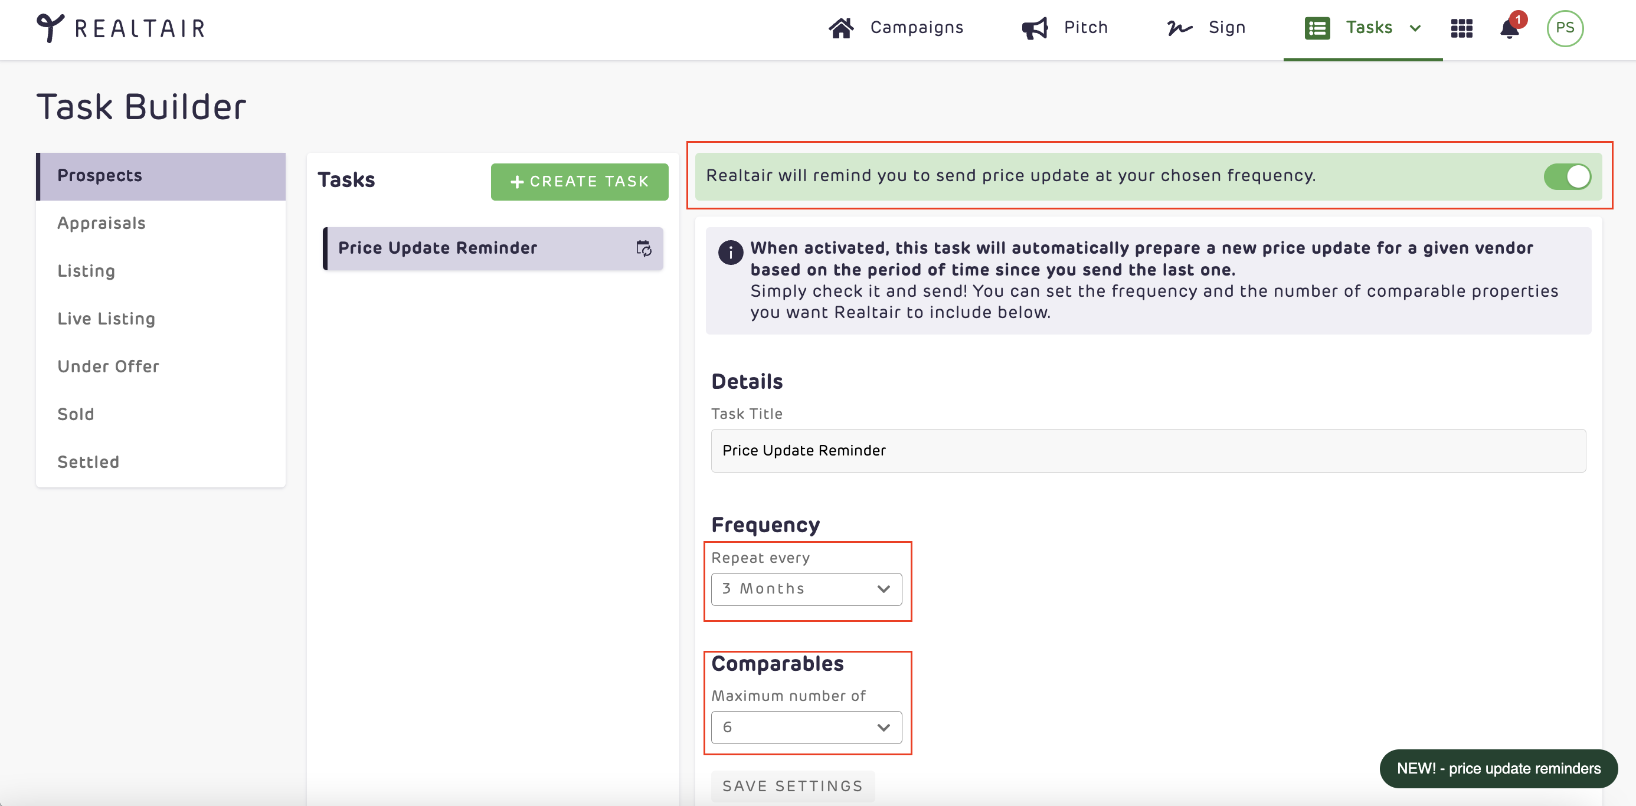Toggle the price update reminder switch
Image resolution: width=1636 pixels, height=806 pixels.
tap(1567, 176)
